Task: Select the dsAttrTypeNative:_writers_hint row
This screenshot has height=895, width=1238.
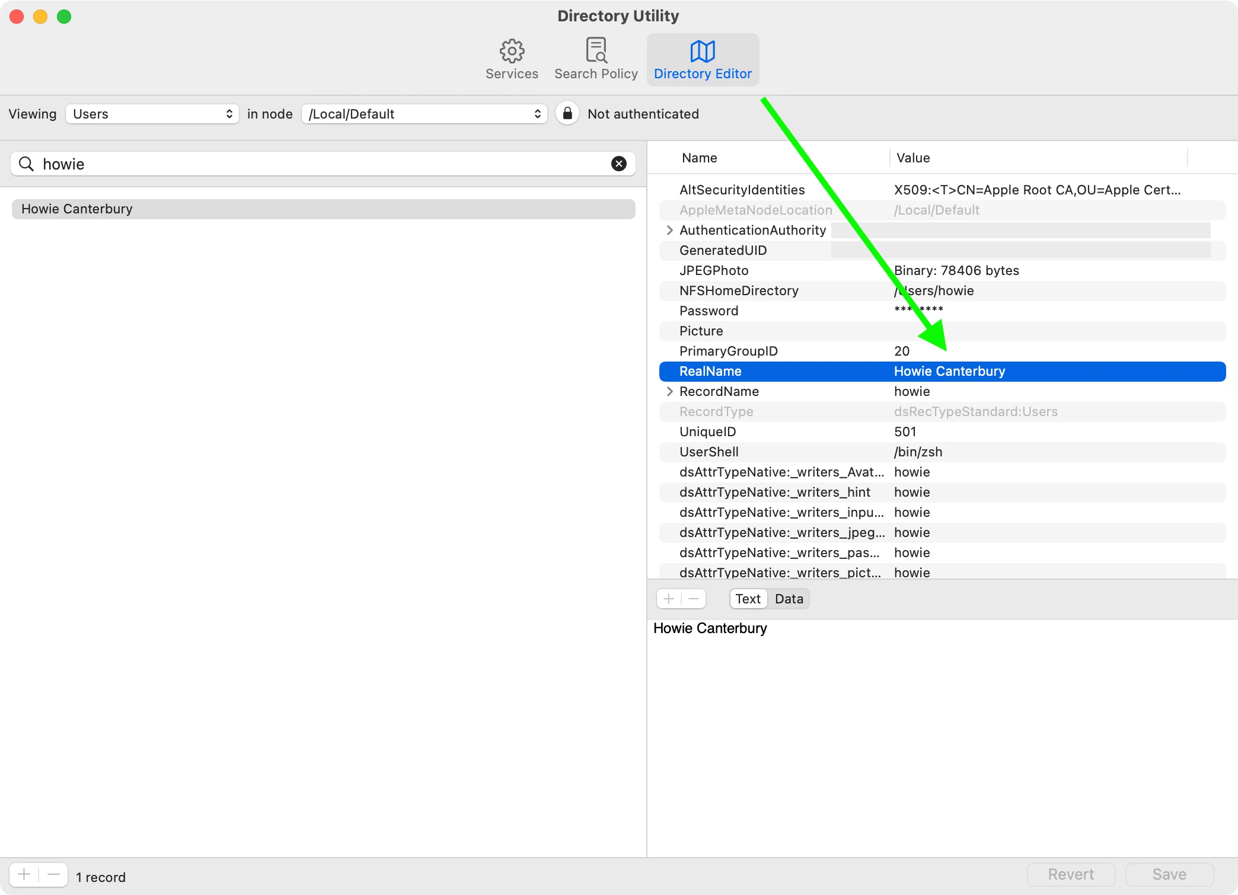Action: (x=943, y=492)
